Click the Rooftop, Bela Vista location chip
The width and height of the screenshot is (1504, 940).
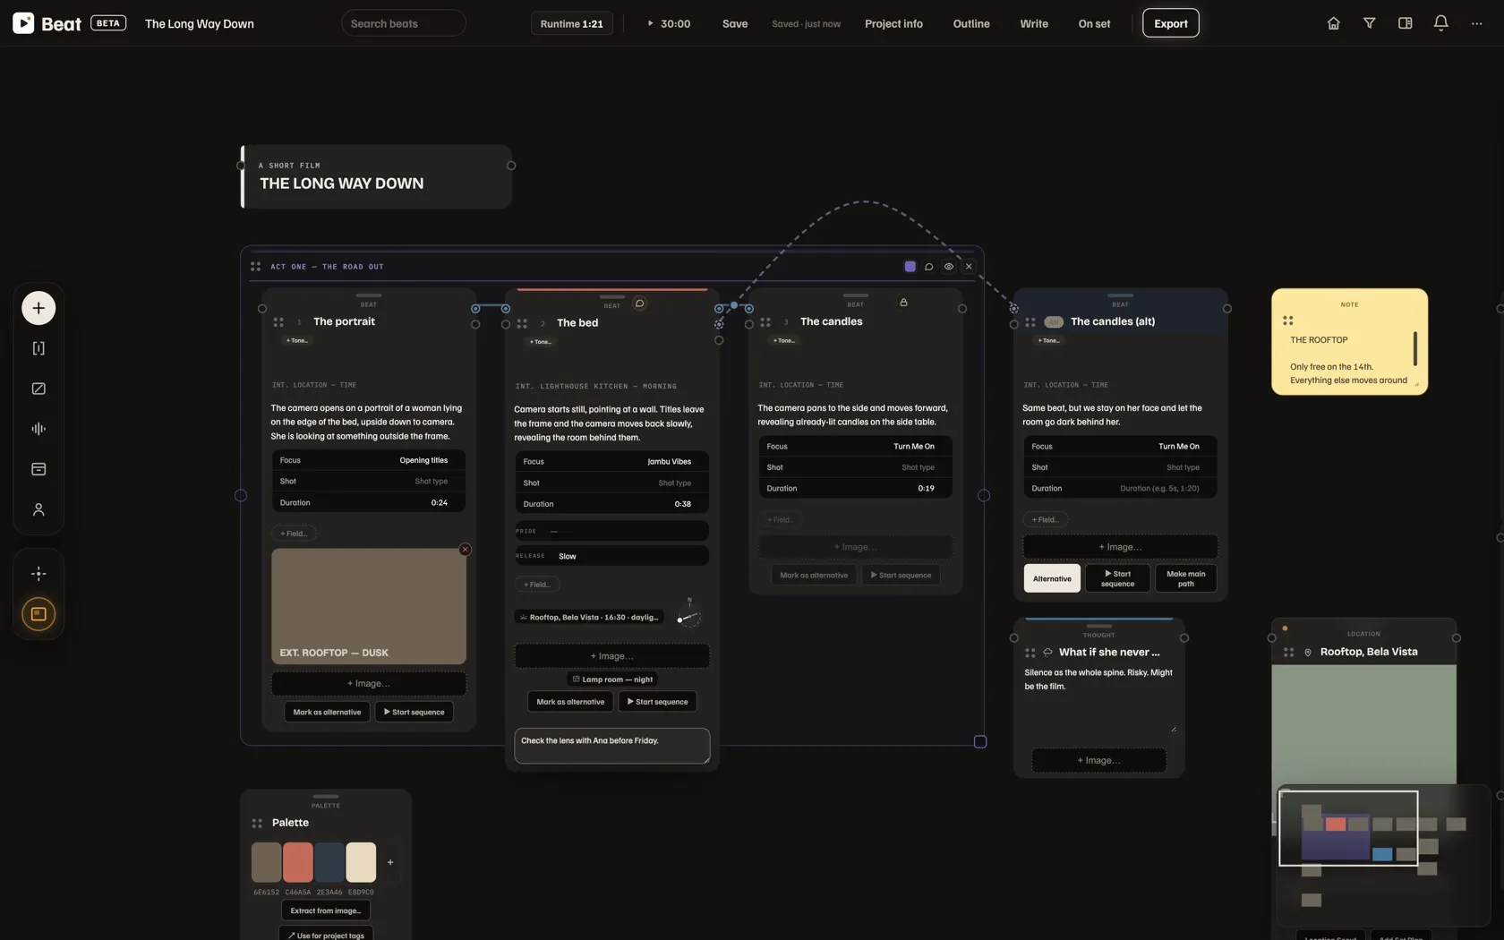[589, 618]
